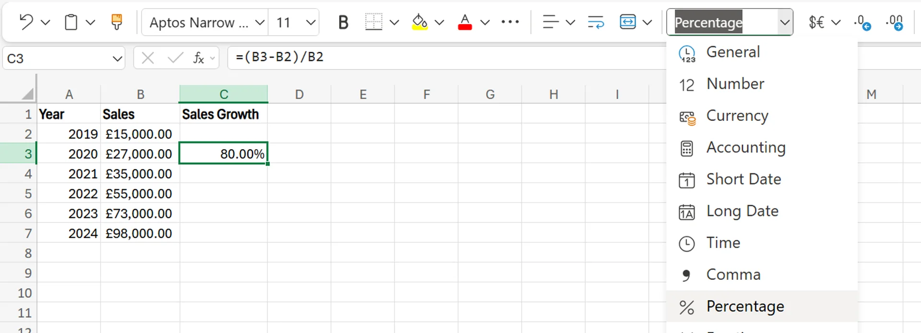The width and height of the screenshot is (921, 333).
Task: Choose Comma format
Action: (762, 274)
